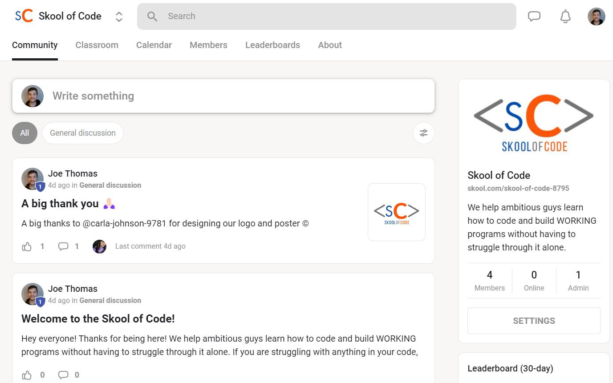
Task: Select the General discussion filter chip
Action: (x=83, y=133)
